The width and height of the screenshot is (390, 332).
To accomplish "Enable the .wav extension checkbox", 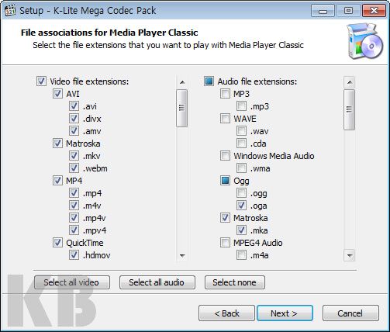I will (241, 131).
